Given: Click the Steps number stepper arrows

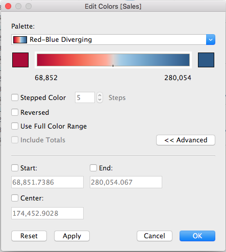Looking at the screenshot, I should [100, 97].
